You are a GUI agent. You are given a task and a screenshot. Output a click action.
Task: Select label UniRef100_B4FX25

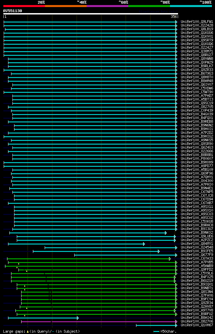point(197,277)
